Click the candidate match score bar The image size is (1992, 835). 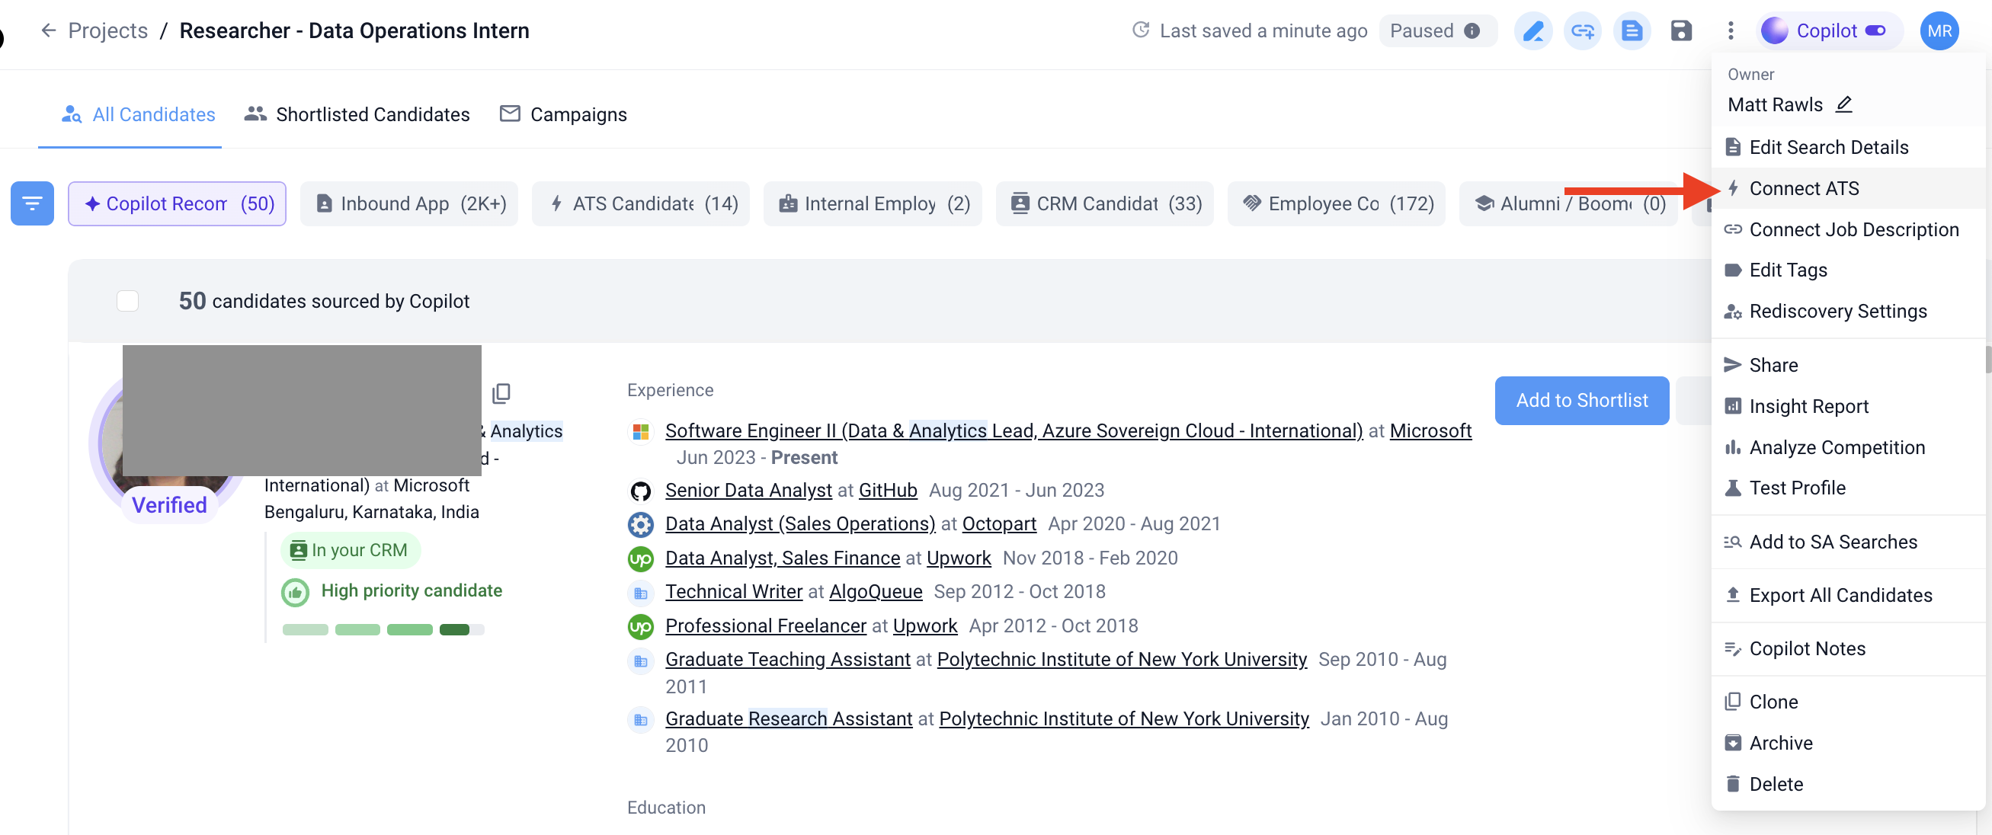[x=383, y=629]
